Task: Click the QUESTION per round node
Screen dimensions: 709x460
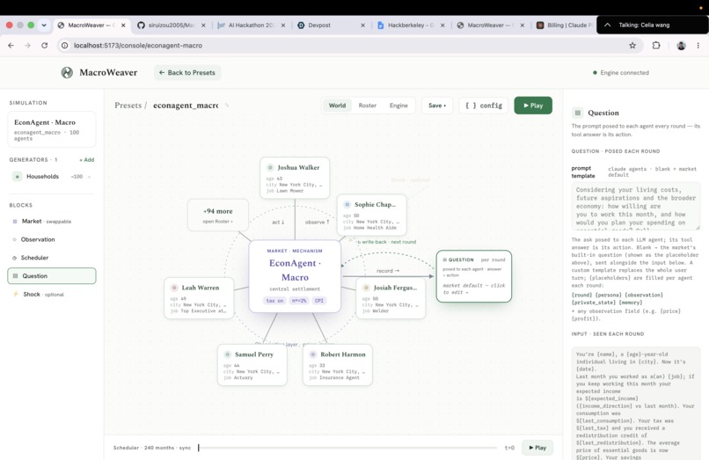Action: point(474,276)
